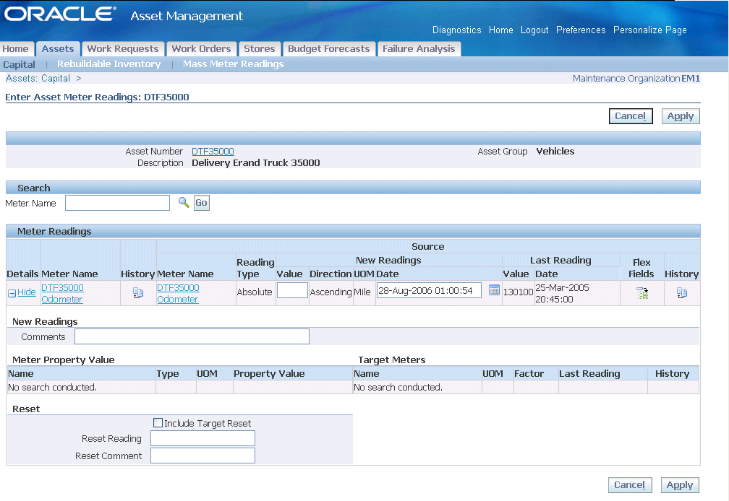This screenshot has width=729, height=501.
Task: Open the Source DTF35000 Odometer meter link
Action: pyautogui.click(x=178, y=293)
